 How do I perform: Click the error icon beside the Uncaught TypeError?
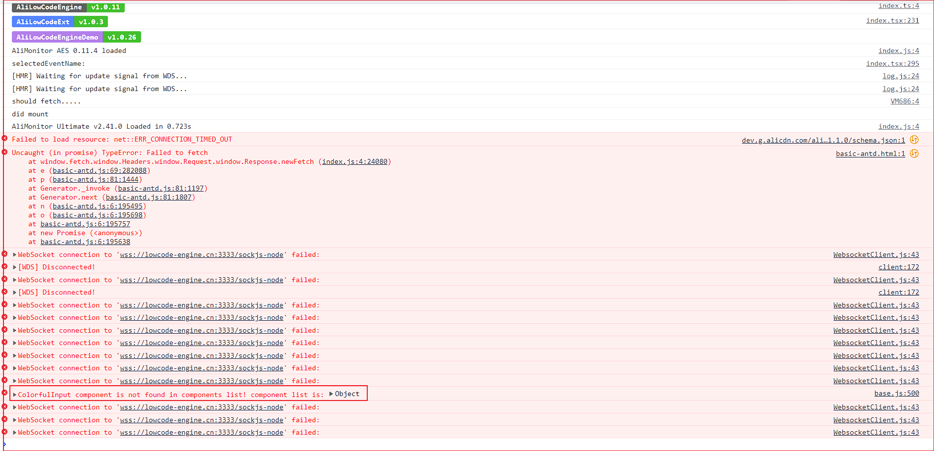[4, 152]
